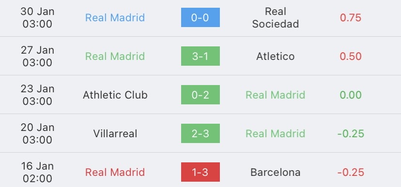Select the 0-2 Athletic Club score badge

click(200, 95)
